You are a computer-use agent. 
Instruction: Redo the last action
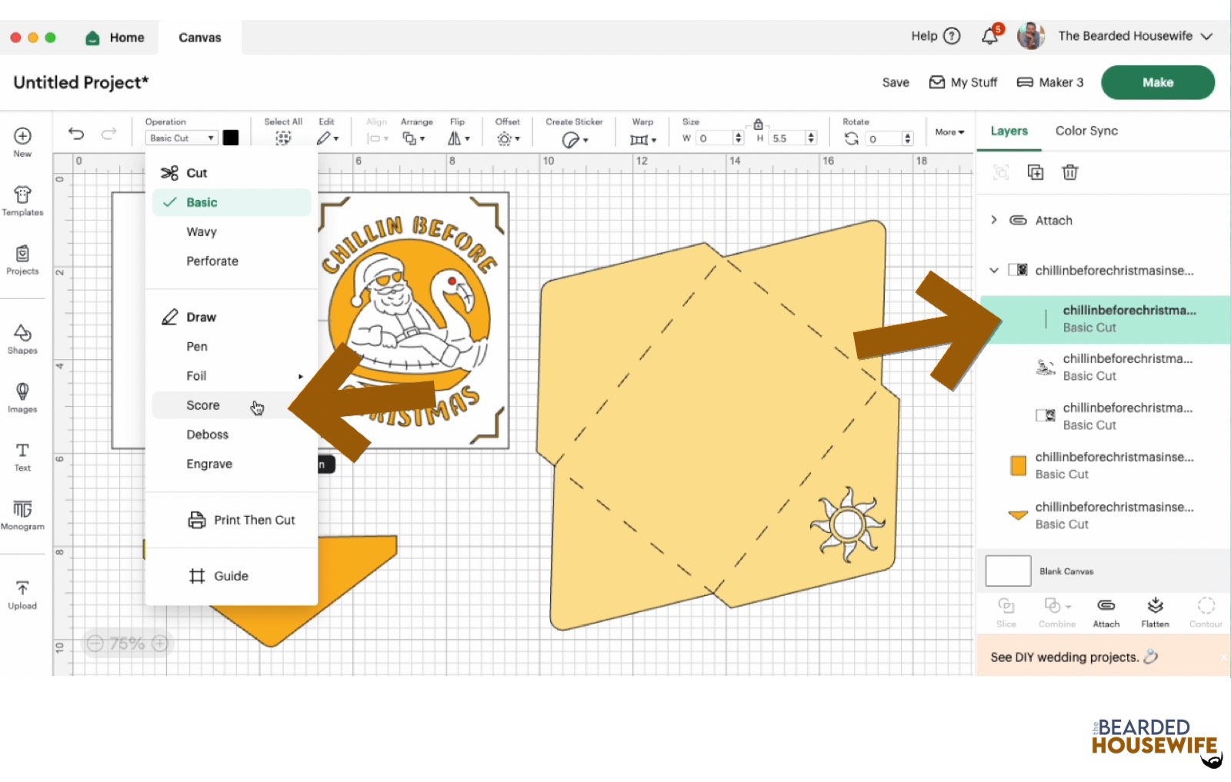coord(109,134)
